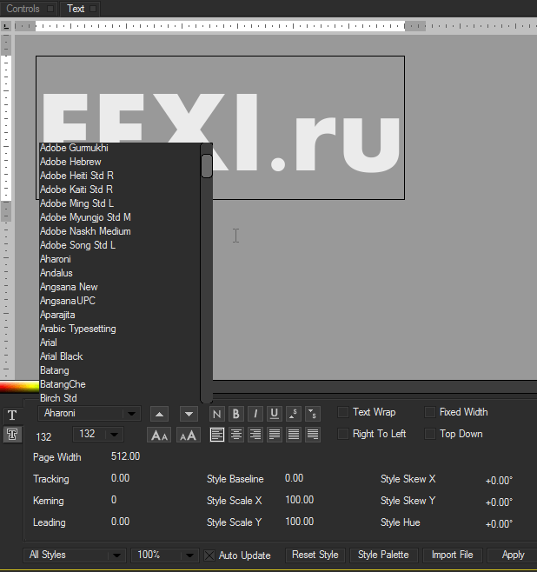Select Adobe Ming Std L font
The width and height of the screenshot is (537, 572).
(x=76, y=203)
